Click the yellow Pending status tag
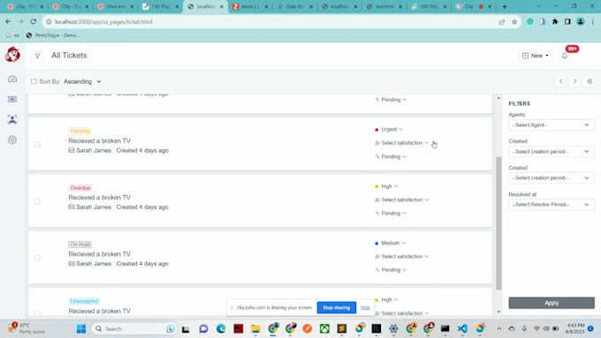 [x=80, y=131]
